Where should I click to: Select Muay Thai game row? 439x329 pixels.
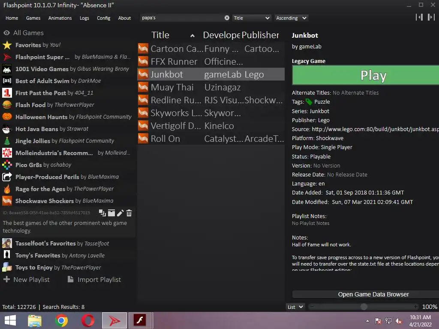(211, 87)
